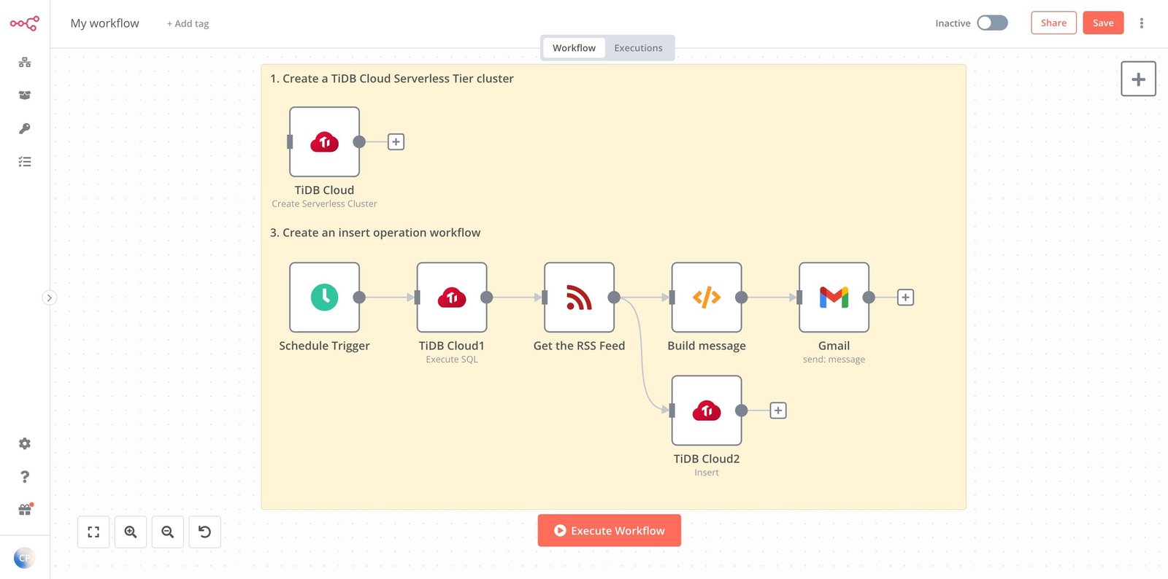The image size is (1168, 579).
Task: Open the user avatar menu
Action: 24,558
